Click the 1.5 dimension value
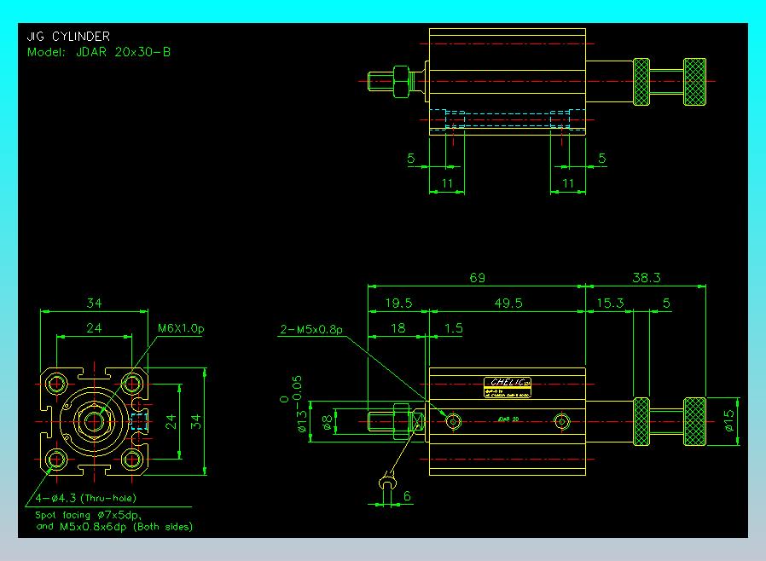This screenshot has height=561, width=766. tap(453, 328)
